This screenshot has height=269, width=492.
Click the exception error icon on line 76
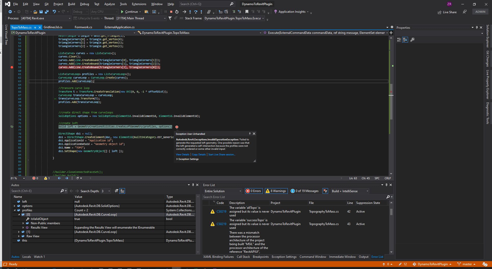pos(177,127)
